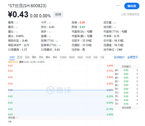Click the 市盈率(TTM) 亏损 field
Viewport: 145px width, 126px height.
click(x=115, y=32)
